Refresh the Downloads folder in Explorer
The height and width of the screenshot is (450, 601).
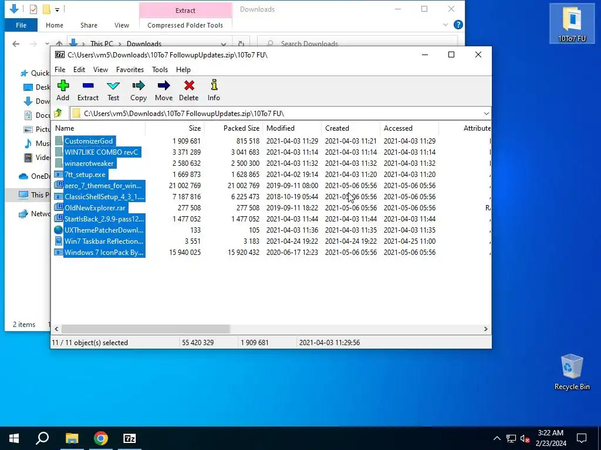[x=241, y=43]
